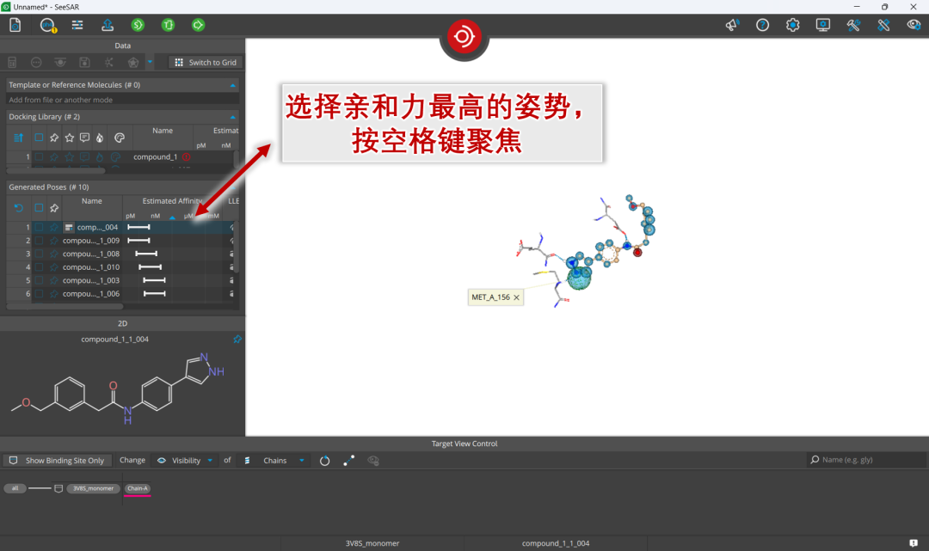929x551 pixels.
Task: Click the Generated Poses horizontal scrollbar
Action: click(x=65, y=307)
